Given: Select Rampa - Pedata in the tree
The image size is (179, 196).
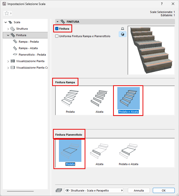Looking at the screenshot, I should pos(29,42).
